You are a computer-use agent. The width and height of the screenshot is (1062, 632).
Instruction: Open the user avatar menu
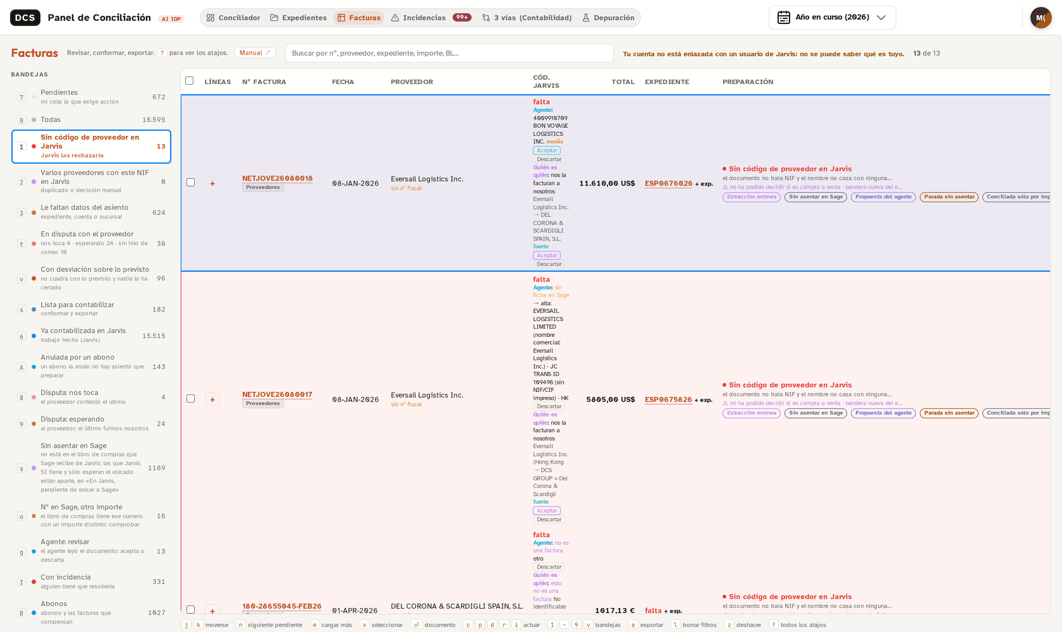pos(1041,18)
